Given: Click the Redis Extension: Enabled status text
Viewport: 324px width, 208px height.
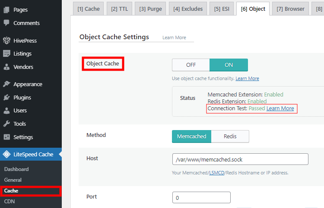Looking at the screenshot, I should (237, 101).
